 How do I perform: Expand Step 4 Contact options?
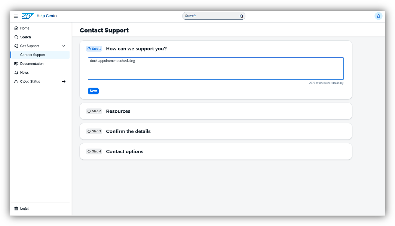(x=125, y=151)
